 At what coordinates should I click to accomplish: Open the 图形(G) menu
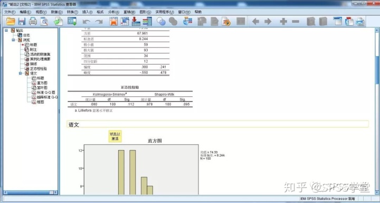[x=145, y=12]
